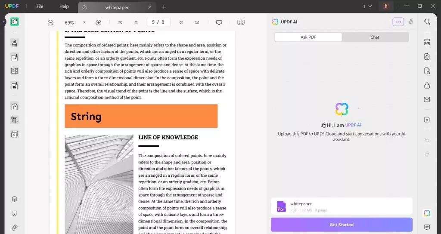Open the Layers panel icon

click(x=15, y=199)
